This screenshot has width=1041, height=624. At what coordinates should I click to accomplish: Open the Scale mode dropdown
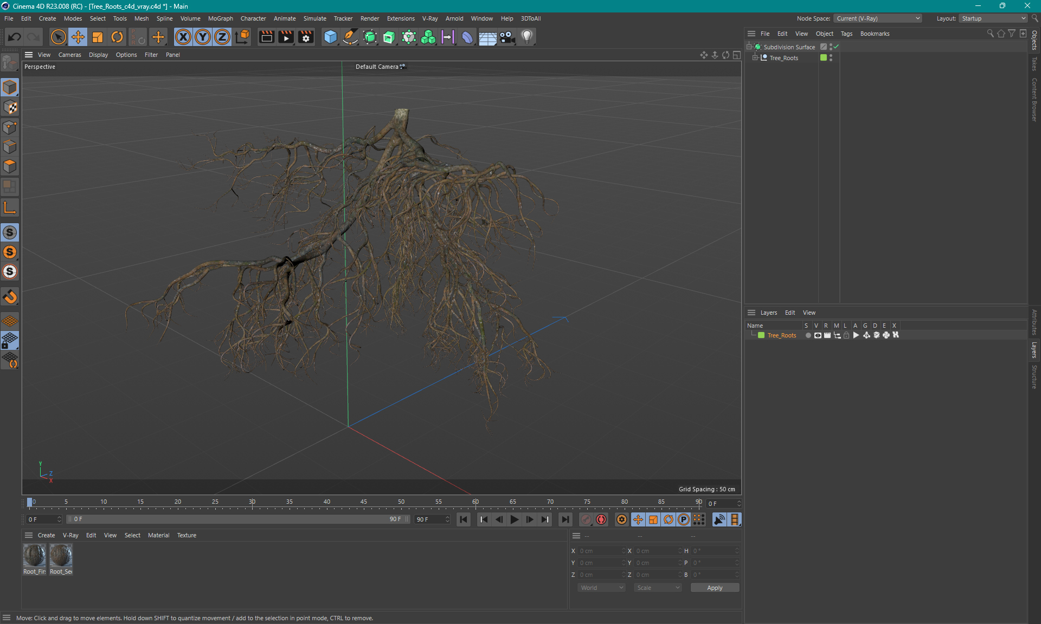pos(658,588)
